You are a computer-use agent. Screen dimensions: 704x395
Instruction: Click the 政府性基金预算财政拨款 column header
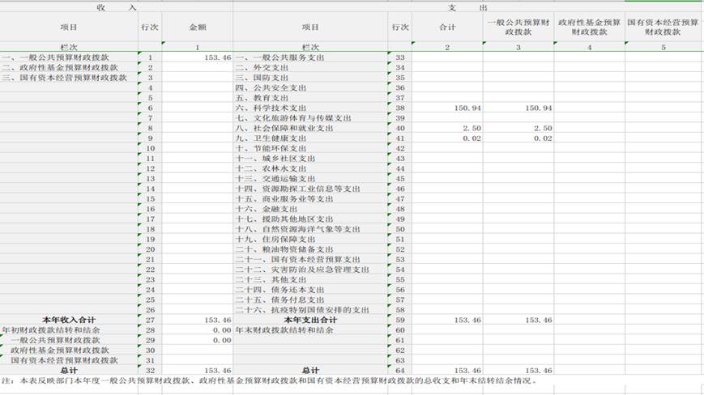pyautogui.click(x=589, y=28)
